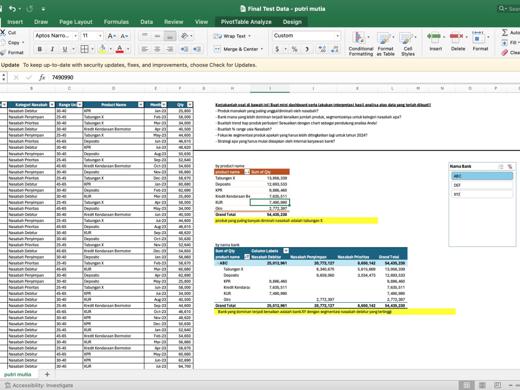The height and width of the screenshot is (390, 520).
Task: Click Decrease Indent icon
Action: coord(185,49)
